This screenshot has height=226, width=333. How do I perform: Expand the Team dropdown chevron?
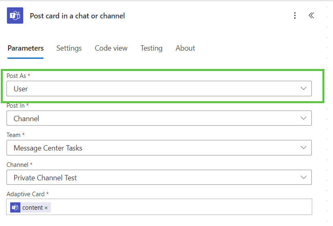tap(304, 148)
